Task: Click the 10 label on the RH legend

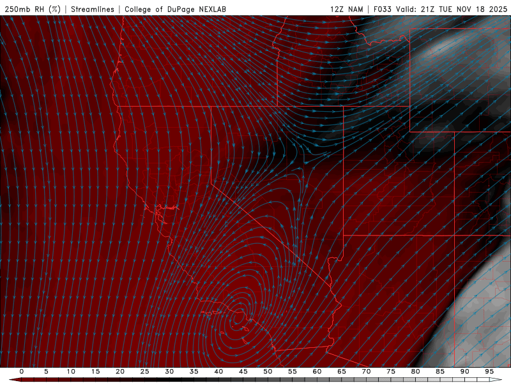Action: click(x=71, y=372)
